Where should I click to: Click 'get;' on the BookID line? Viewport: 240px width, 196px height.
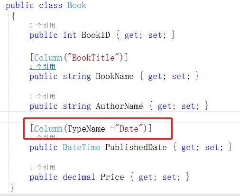(133, 35)
